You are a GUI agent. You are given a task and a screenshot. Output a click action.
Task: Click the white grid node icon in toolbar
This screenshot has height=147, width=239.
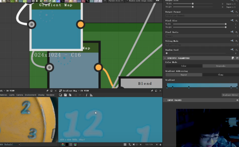coord(33,1)
